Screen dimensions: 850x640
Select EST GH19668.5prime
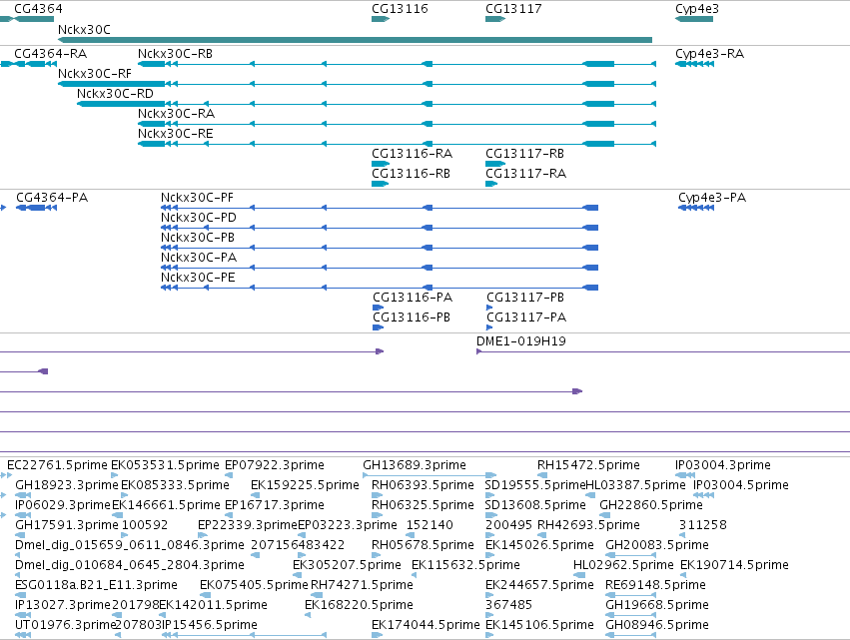[x=657, y=606]
